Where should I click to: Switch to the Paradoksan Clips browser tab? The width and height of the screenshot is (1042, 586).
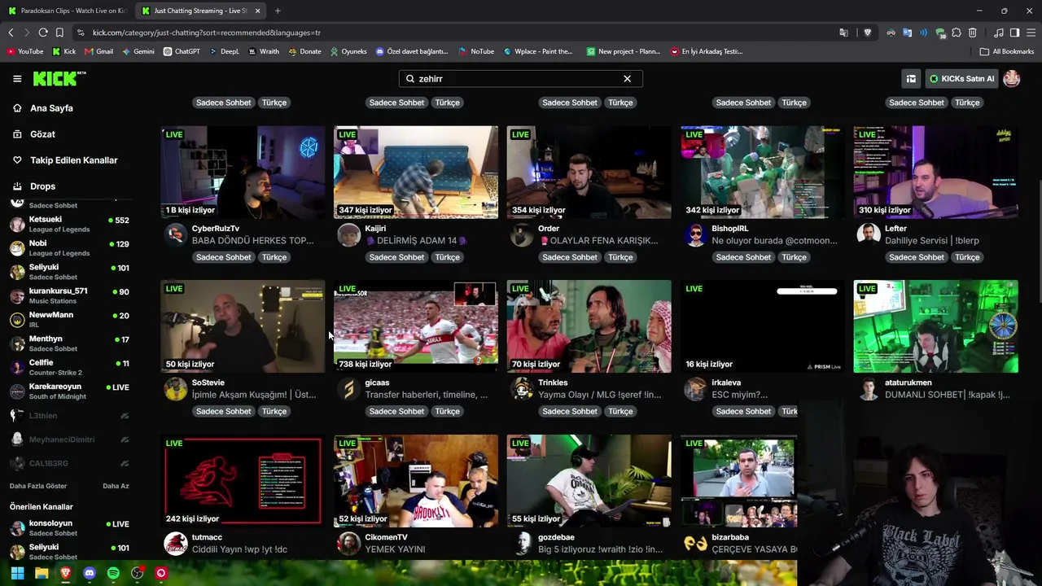(67, 11)
